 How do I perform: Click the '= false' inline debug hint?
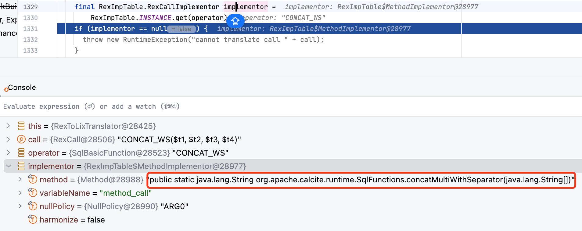click(181, 29)
